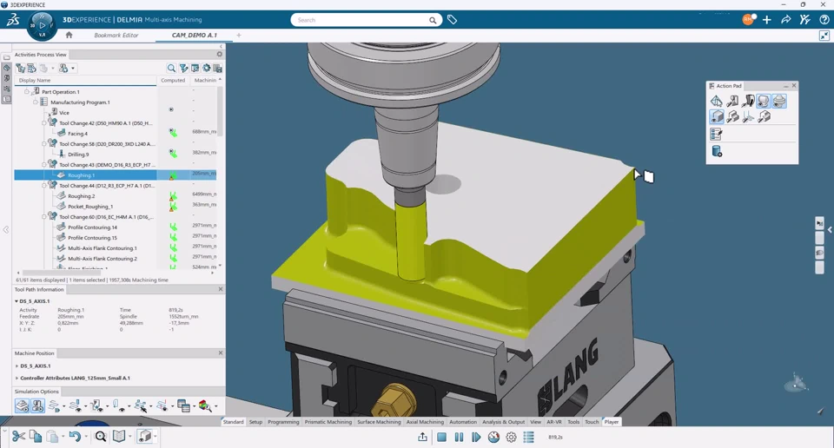
Task: Click the database cylinder icon in Action Pad
Action: (717, 151)
